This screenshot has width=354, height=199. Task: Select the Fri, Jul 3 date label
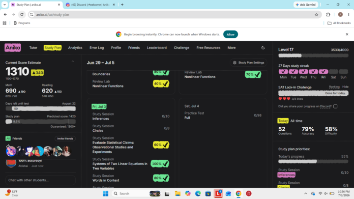pos(99,106)
